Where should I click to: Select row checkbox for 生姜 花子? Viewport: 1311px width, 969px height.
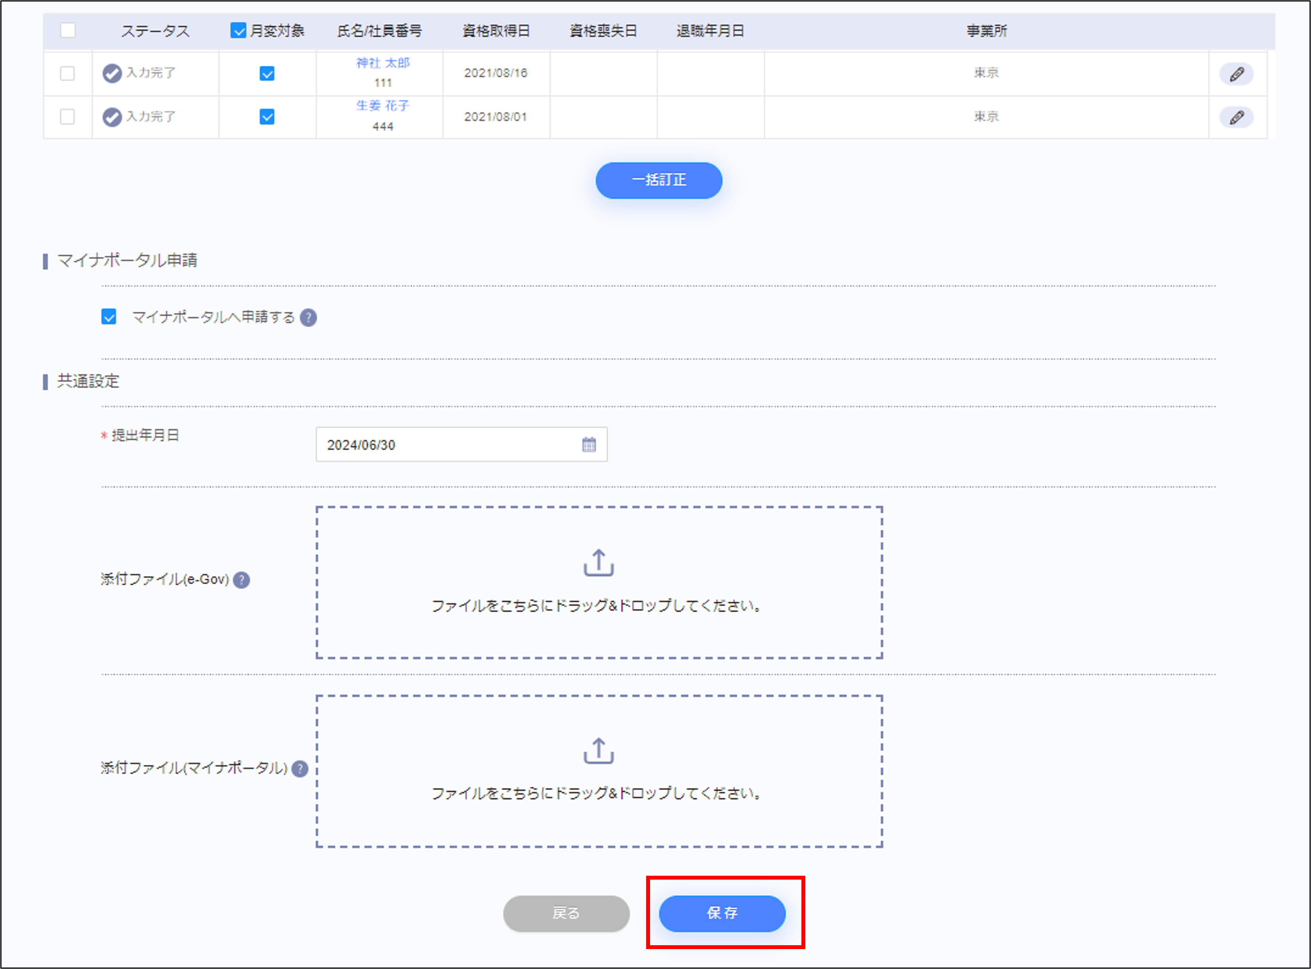point(68,117)
